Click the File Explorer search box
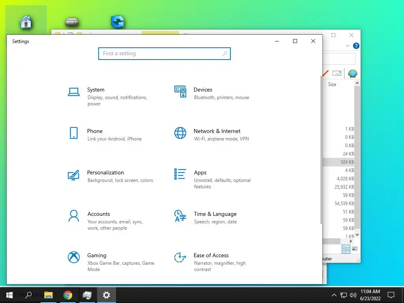 click(x=339, y=59)
